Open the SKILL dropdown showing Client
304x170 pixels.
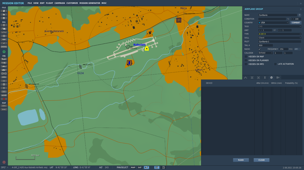click(x=280, y=38)
